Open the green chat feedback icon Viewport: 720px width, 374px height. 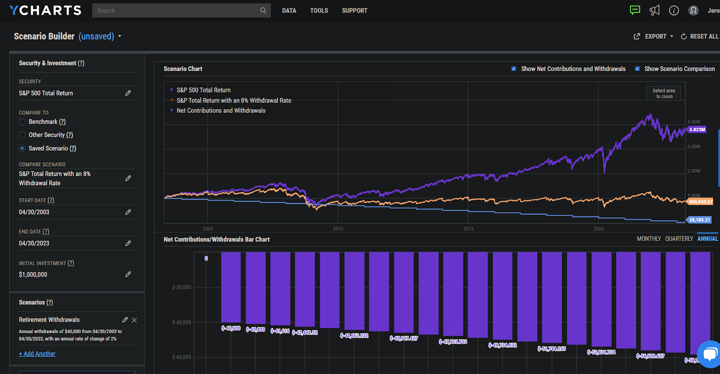pos(635,10)
